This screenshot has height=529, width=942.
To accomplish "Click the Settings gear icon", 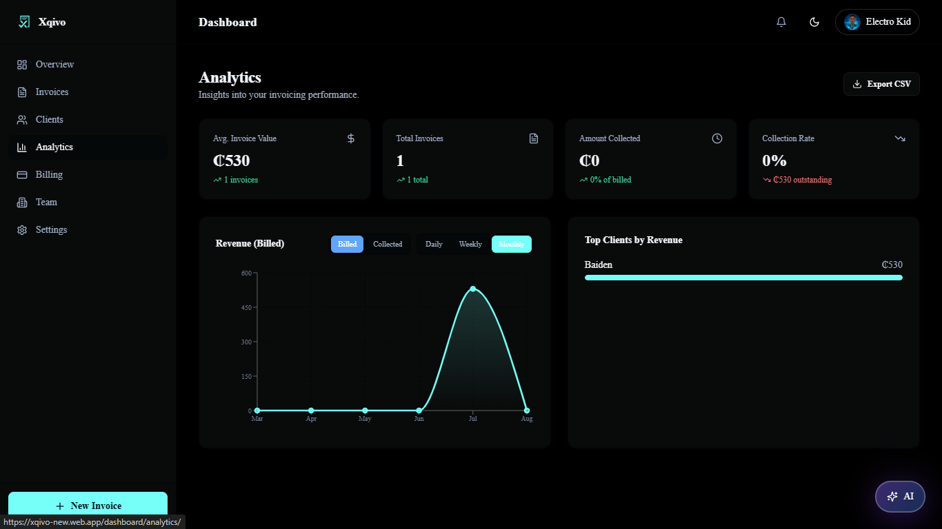I will coord(22,229).
